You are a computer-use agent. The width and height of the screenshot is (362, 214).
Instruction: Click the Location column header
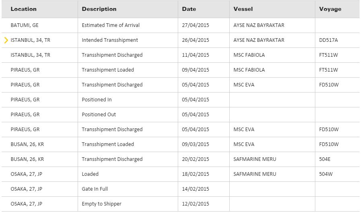(x=24, y=9)
